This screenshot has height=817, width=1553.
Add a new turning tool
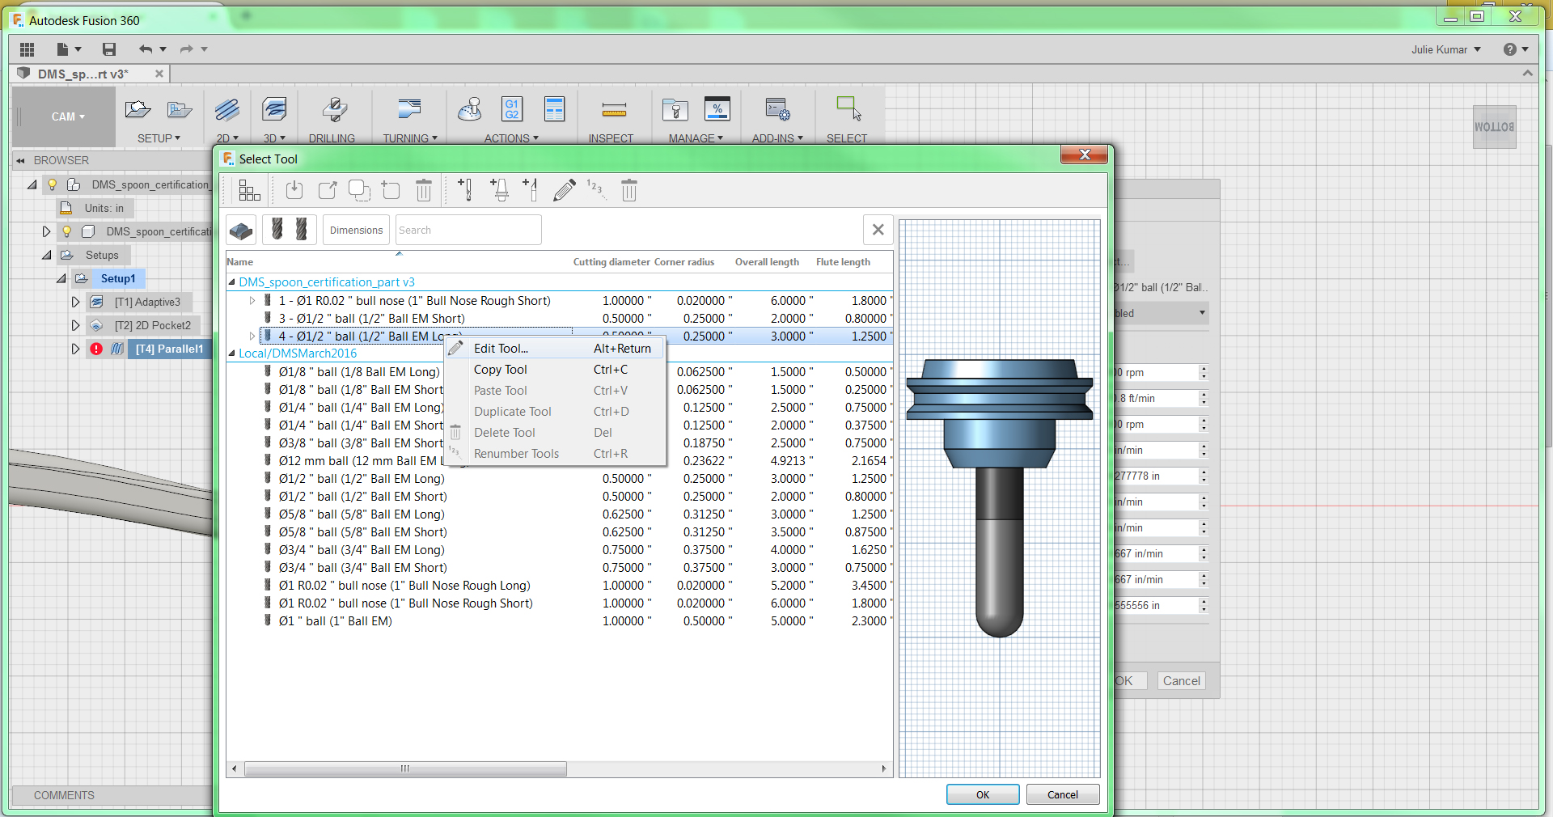click(531, 190)
